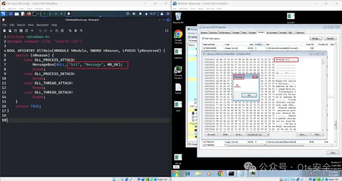
Task: Switch to the Environment tab
Action: coord(272,33)
